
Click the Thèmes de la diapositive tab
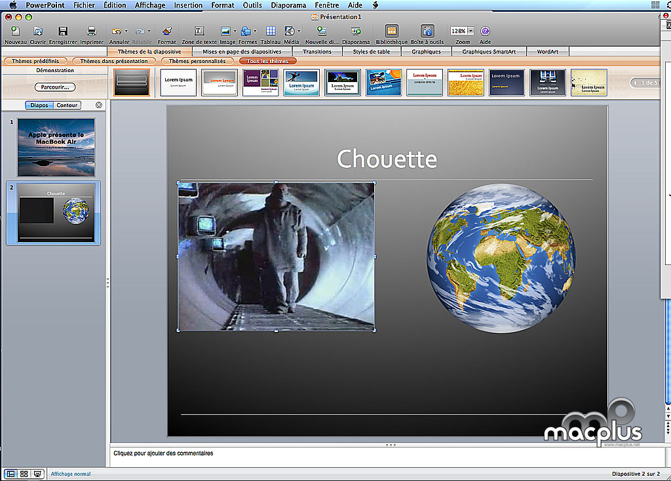tap(149, 51)
